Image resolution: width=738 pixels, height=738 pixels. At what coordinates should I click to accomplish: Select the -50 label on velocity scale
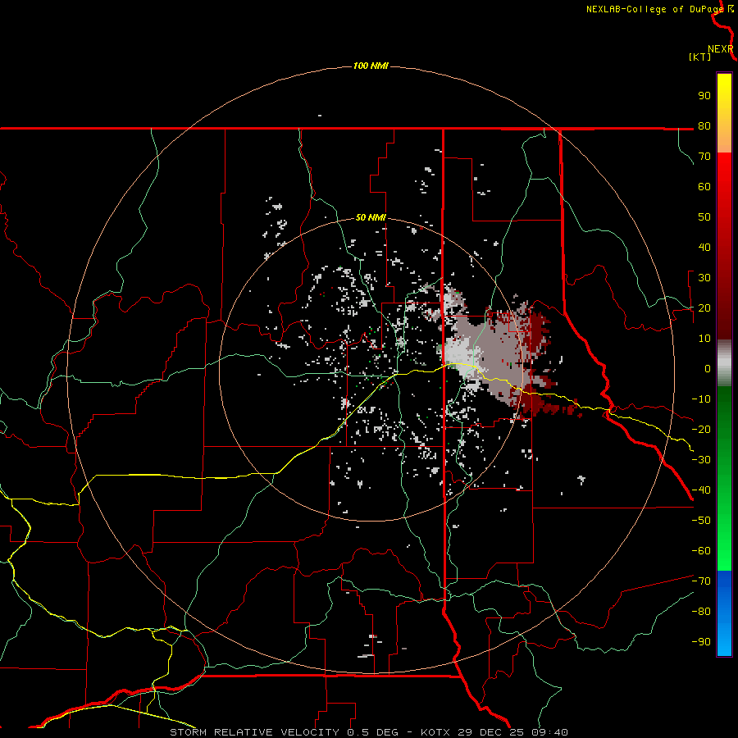pyautogui.click(x=701, y=521)
